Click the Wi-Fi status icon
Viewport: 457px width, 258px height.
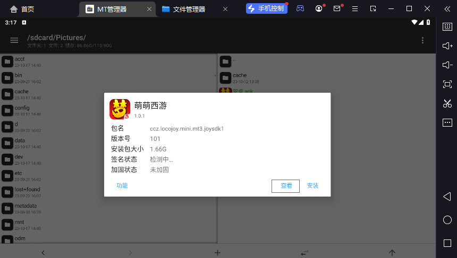coord(414,22)
